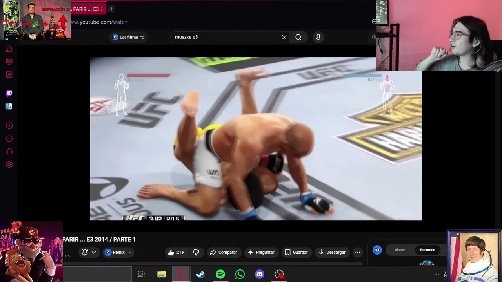
Task: Open Google Translate sidebar icon
Action: (x=9, y=106)
